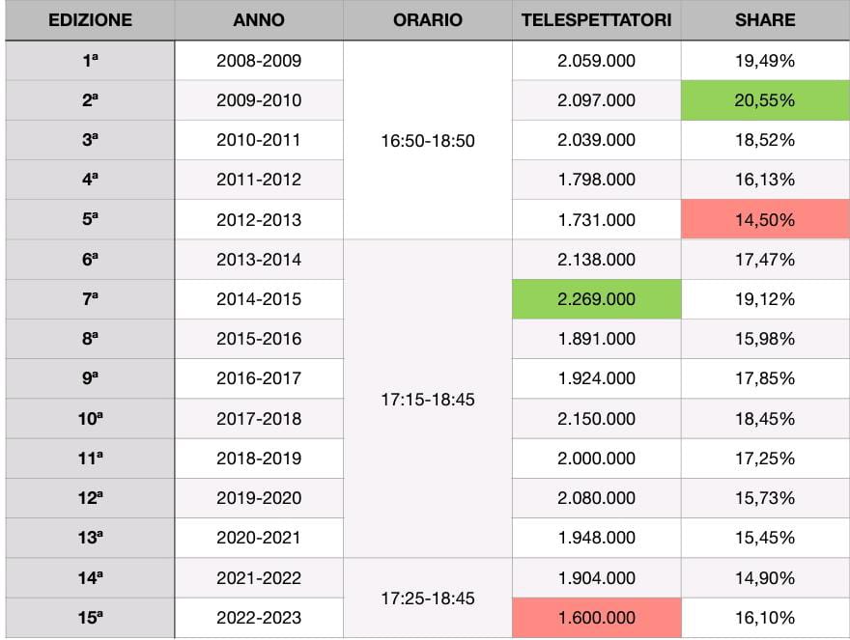Click the 2008-2009 year cell
The image size is (850, 640).
(x=259, y=60)
